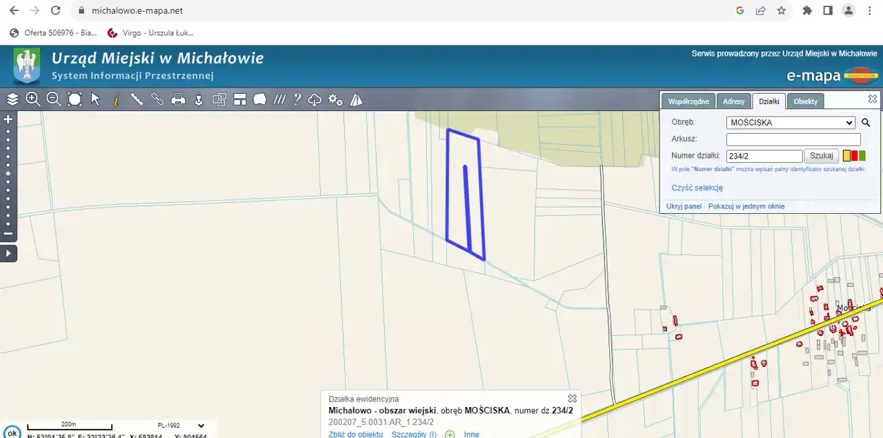Image resolution: width=883 pixels, height=438 pixels.
Task: Open the gears settings icon
Action: click(x=336, y=99)
